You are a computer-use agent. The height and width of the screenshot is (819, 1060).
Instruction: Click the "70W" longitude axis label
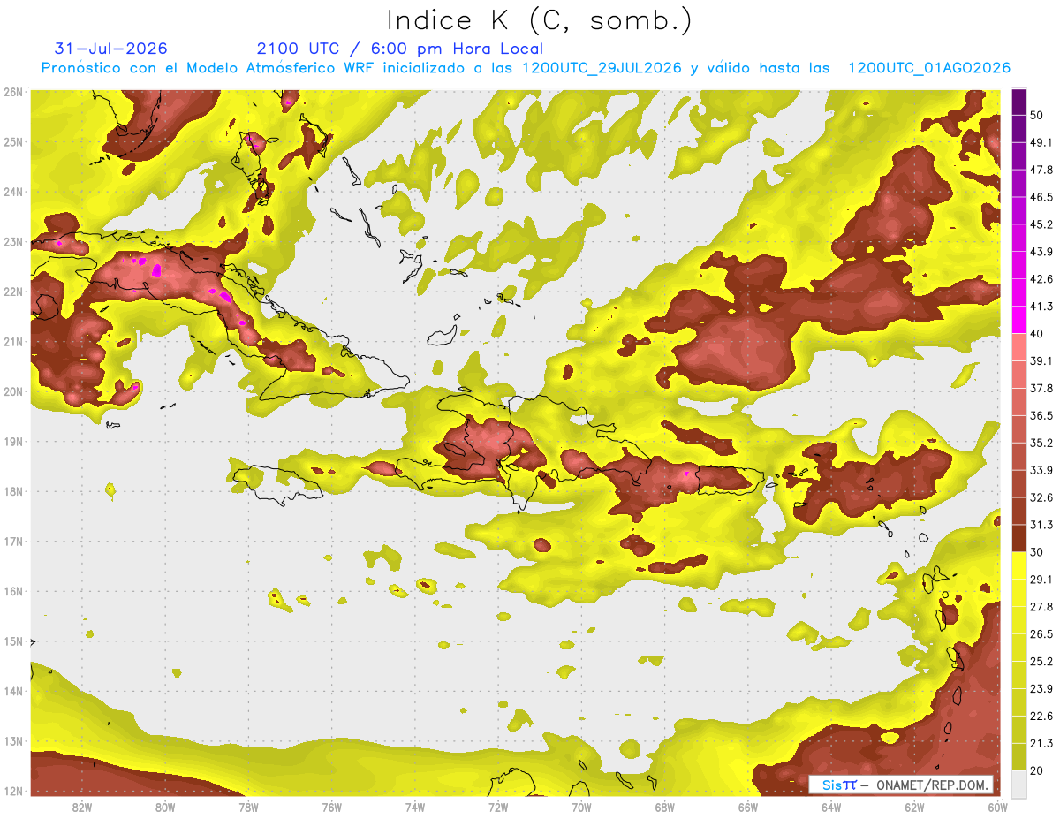(581, 807)
